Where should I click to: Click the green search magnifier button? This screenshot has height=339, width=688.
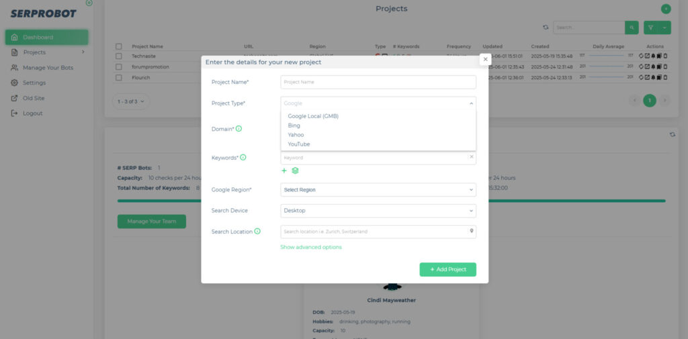(x=632, y=28)
